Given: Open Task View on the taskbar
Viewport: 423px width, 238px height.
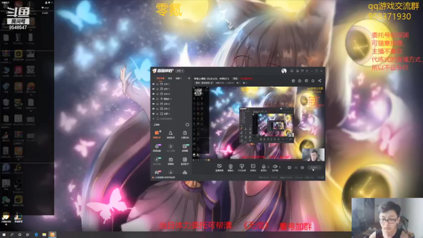Looking at the screenshot, I should tap(27, 234).
